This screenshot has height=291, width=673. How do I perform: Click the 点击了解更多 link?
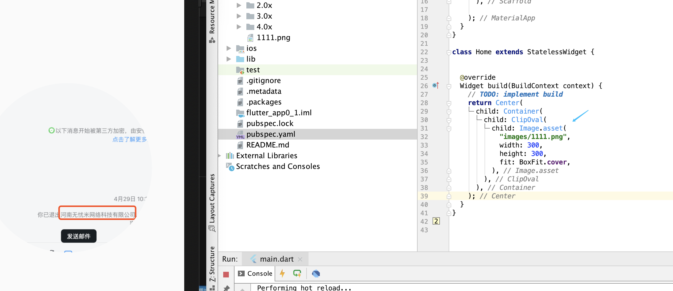(130, 139)
